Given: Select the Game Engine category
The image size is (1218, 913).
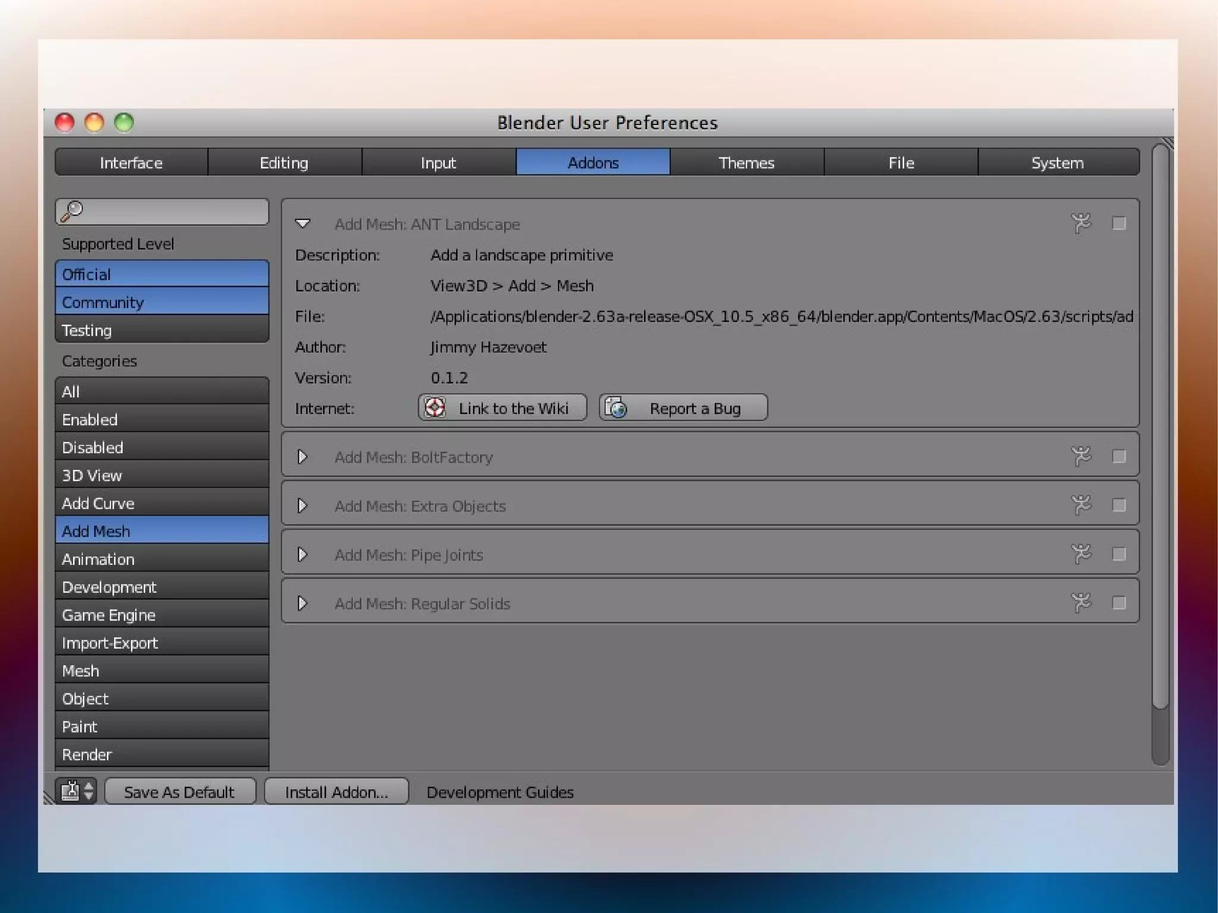Looking at the screenshot, I should click(x=162, y=614).
